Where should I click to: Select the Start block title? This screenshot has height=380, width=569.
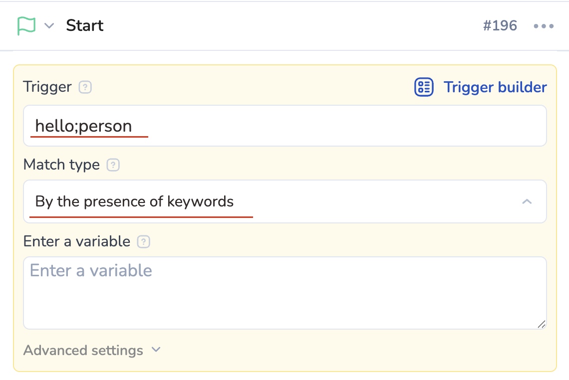[84, 26]
